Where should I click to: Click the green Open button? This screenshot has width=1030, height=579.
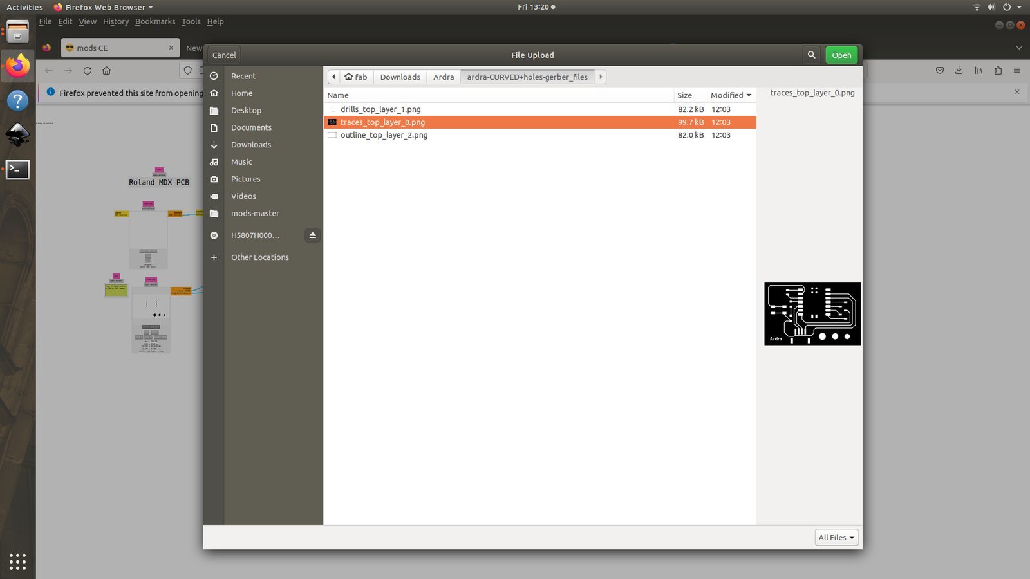tap(841, 55)
